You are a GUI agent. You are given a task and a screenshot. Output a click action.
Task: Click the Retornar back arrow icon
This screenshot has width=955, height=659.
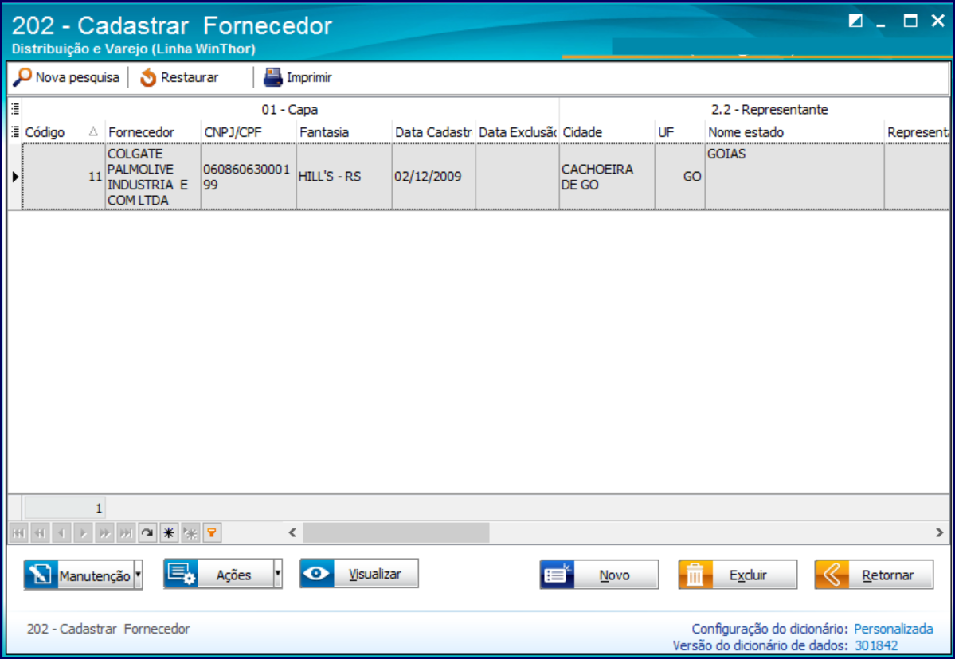(x=832, y=575)
